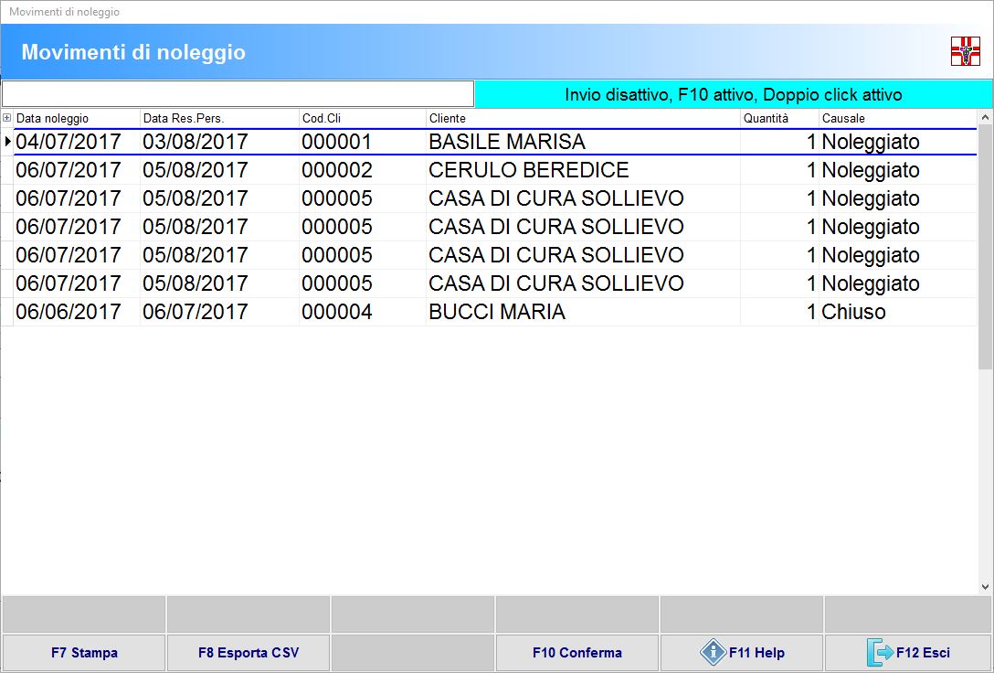Click the grid expand plus icon in header
The height and width of the screenshot is (673, 994).
[7, 118]
